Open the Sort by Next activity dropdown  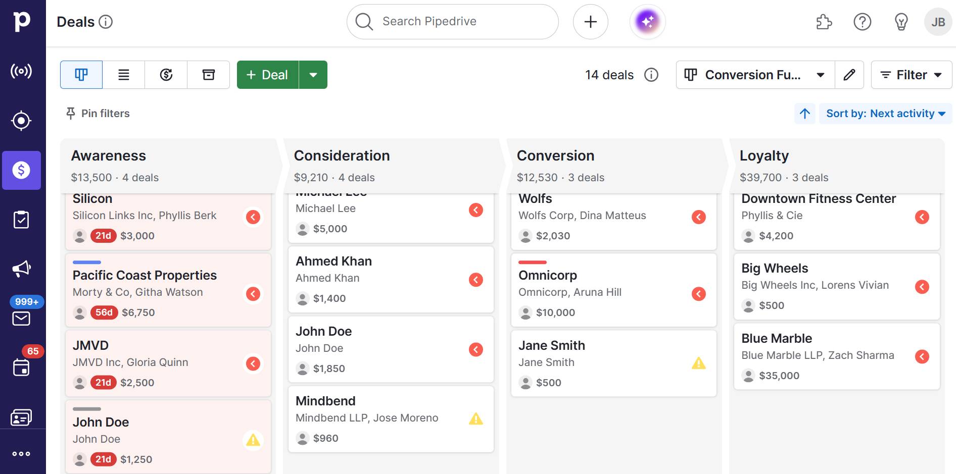(885, 114)
